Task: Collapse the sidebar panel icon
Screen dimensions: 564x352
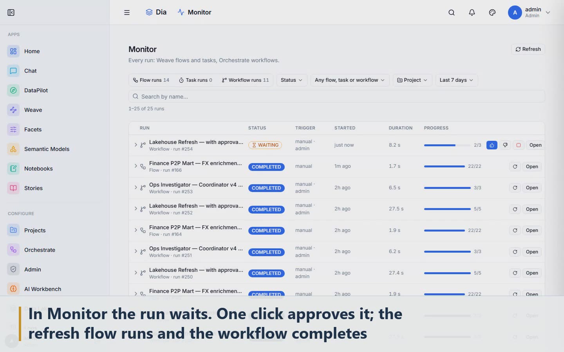Action: pos(11,13)
